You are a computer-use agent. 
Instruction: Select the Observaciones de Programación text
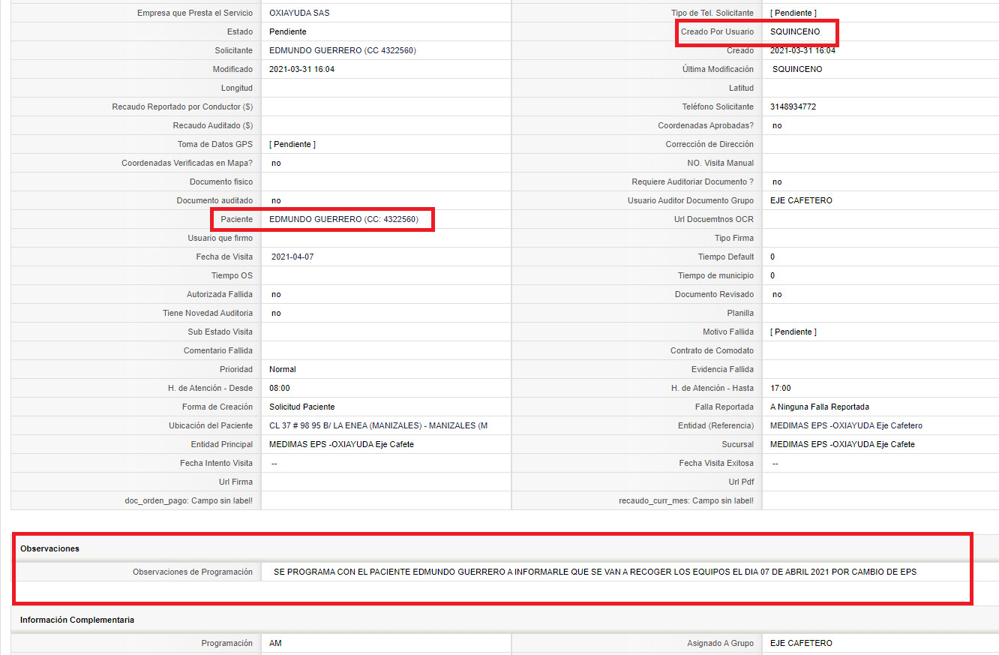coord(595,572)
